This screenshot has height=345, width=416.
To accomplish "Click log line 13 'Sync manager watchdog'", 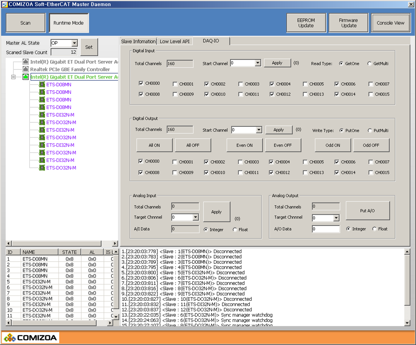I will tap(197, 315).
